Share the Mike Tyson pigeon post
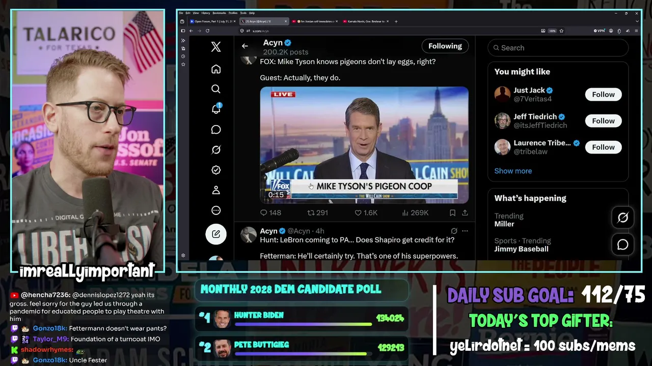 [465, 212]
